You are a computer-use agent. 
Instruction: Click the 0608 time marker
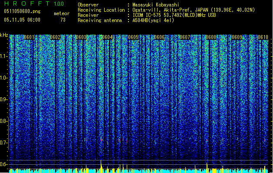[211, 37]
